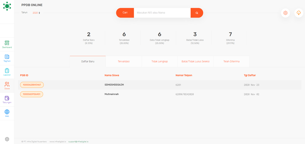
Task: Switch to the Tervalidasi tab
Action: tap(124, 61)
